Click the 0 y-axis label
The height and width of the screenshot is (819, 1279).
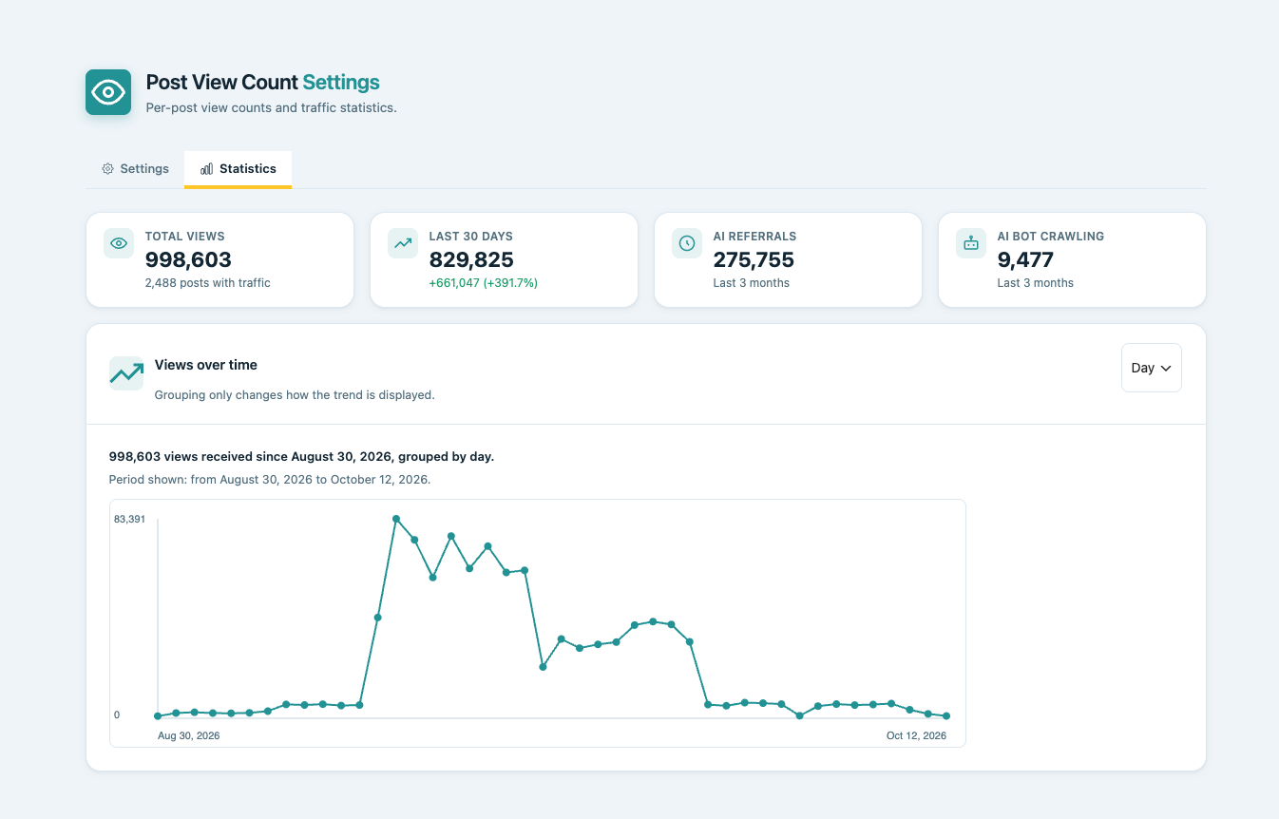117,714
